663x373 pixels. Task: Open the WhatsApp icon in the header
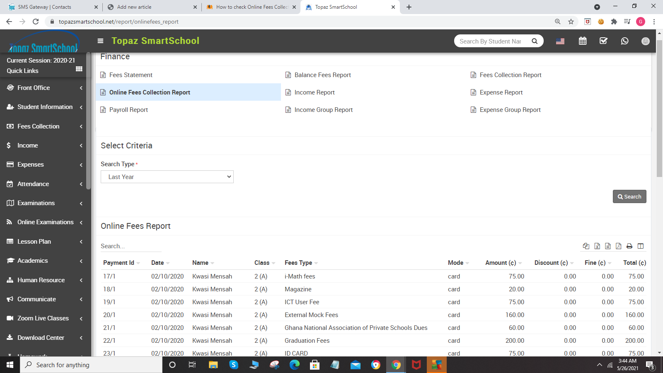[624, 41]
